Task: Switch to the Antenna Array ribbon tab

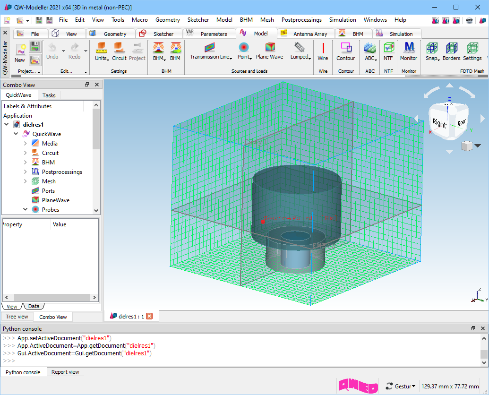Action: 306,34
